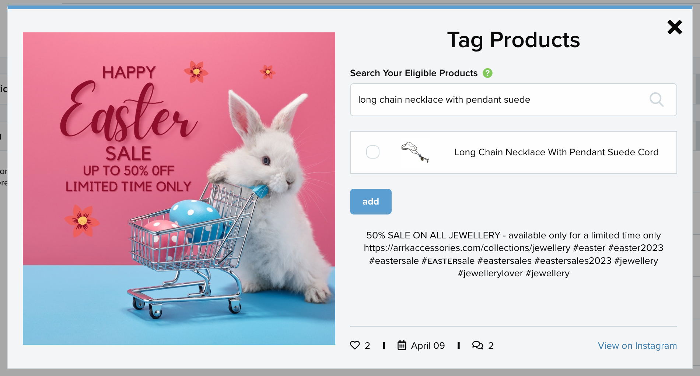Click the Search Your Eligible Products label

[414, 73]
